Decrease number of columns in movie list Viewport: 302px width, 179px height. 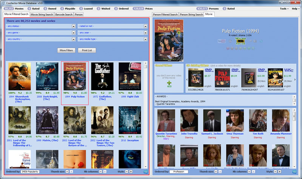100,171
